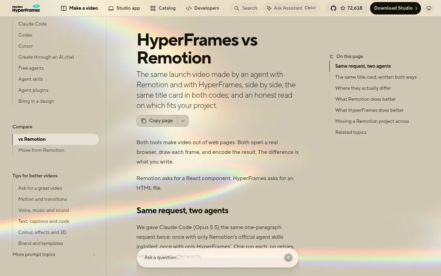
Task: Open Free agents sidebar page
Action: point(31,68)
